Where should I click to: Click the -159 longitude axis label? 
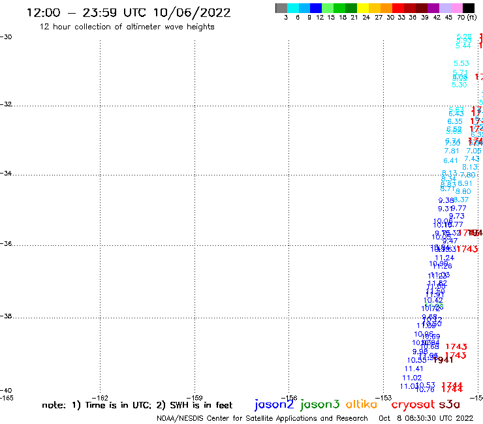click(x=195, y=398)
